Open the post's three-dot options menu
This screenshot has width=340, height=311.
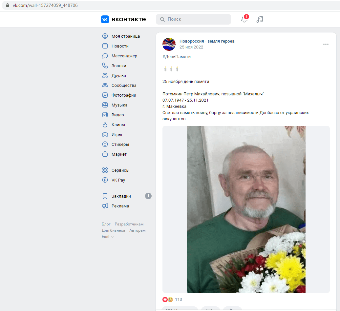point(326,44)
